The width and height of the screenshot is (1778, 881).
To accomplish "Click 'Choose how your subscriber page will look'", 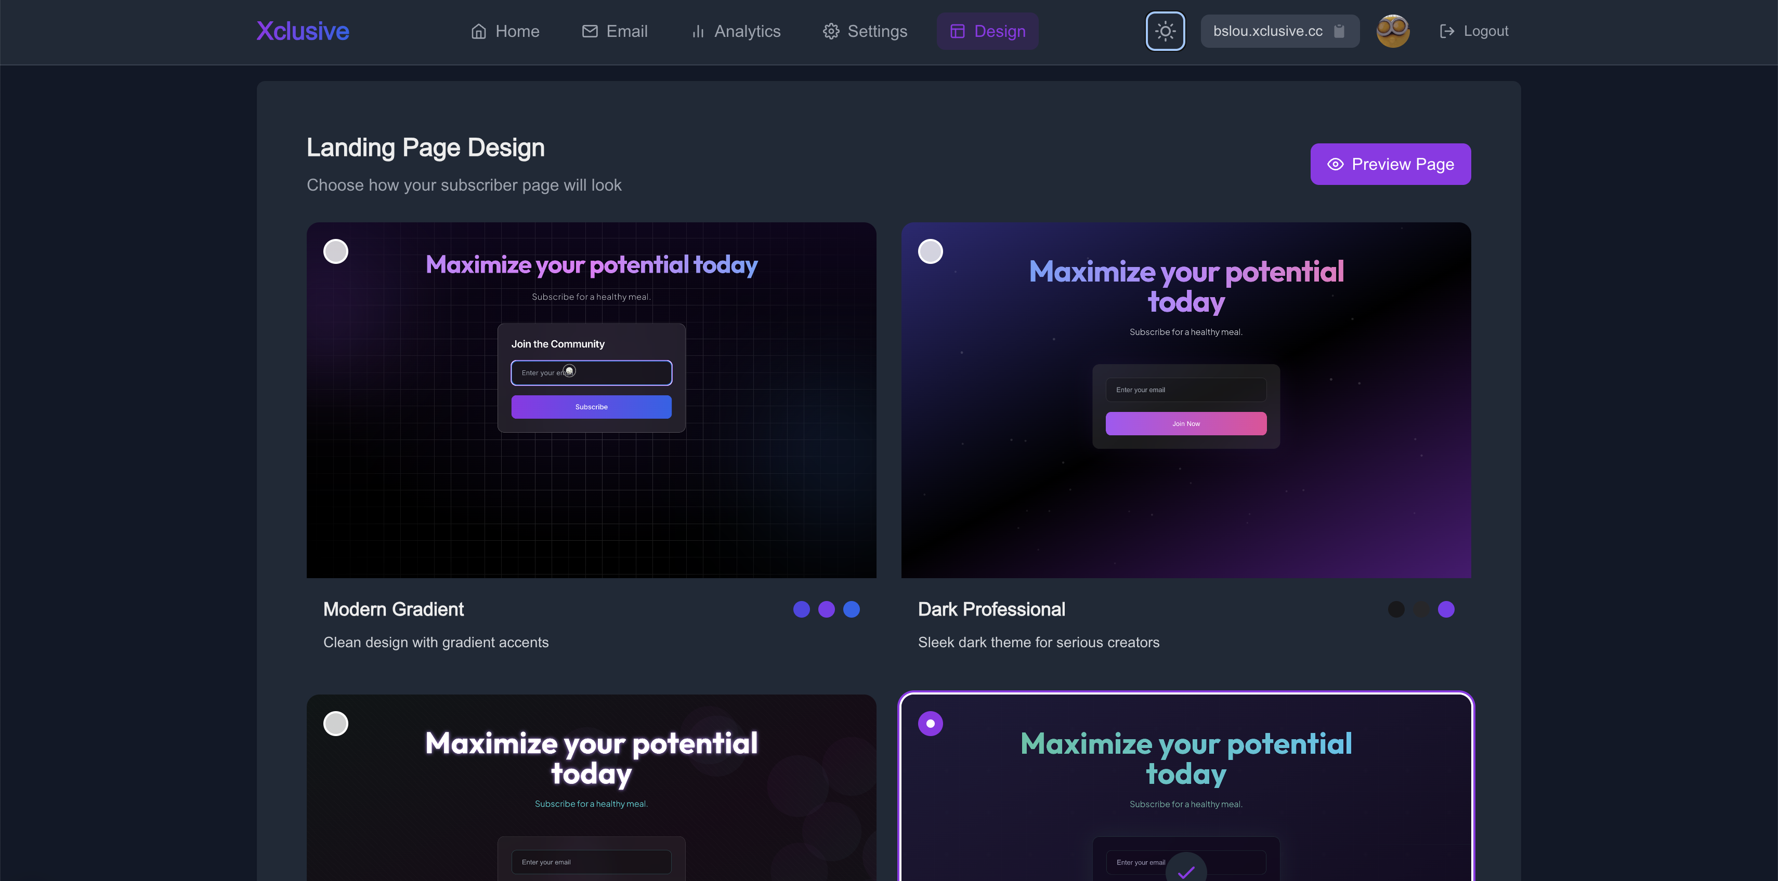I will (x=464, y=185).
